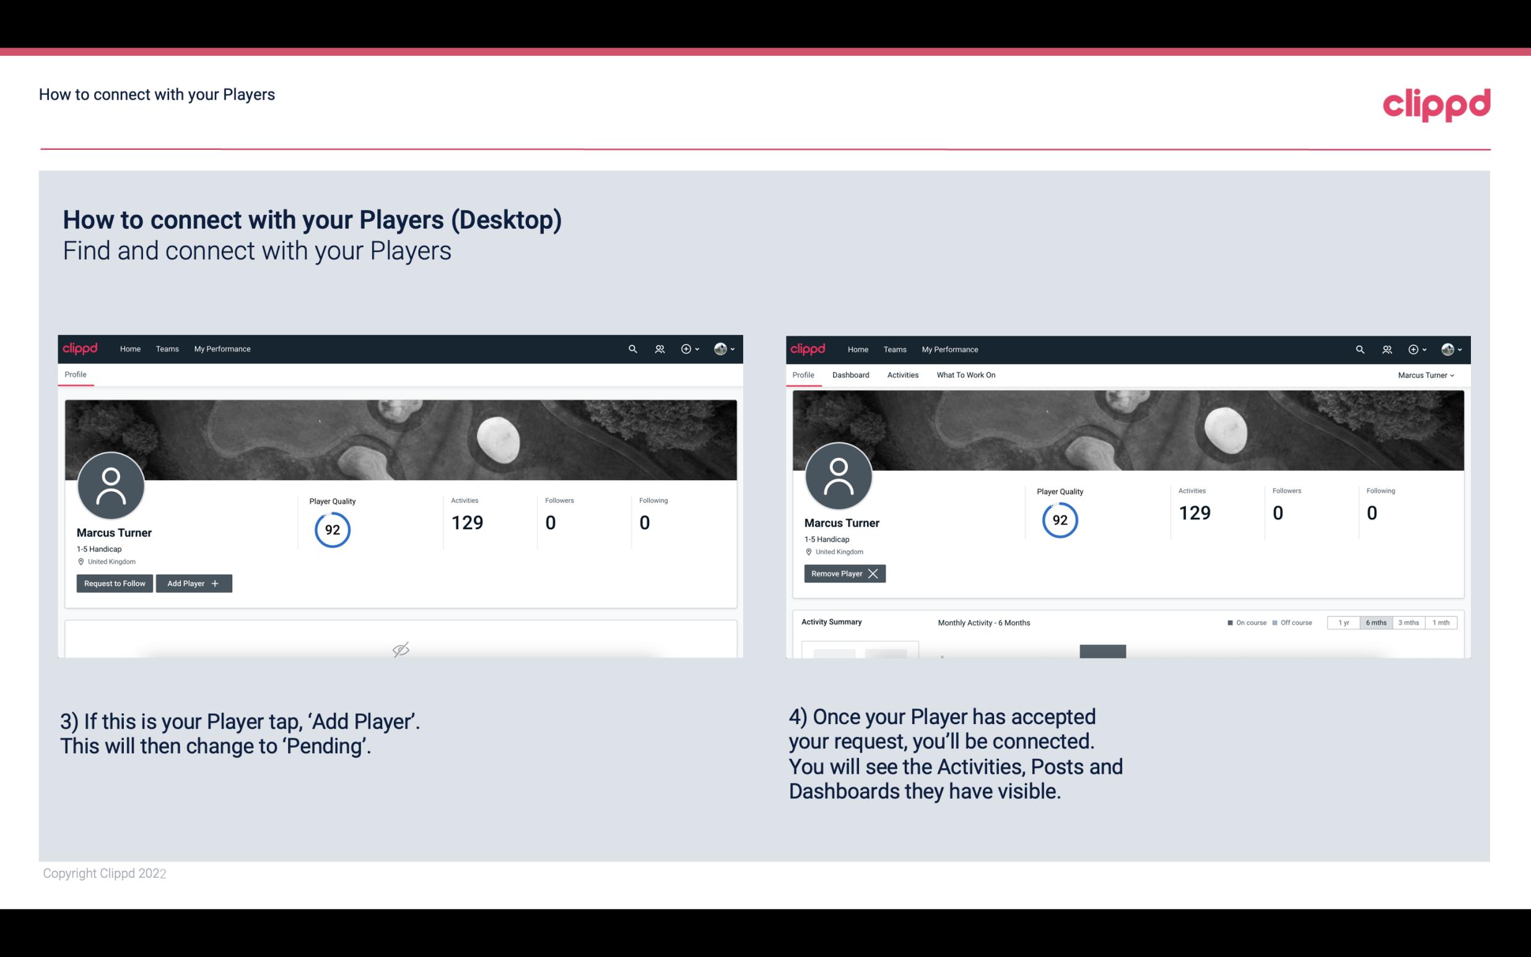Select the 3 mths activity timeframe option
The width and height of the screenshot is (1531, 957).
point(1408,622)
